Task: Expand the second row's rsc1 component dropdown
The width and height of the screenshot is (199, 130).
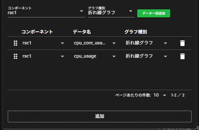Action: 43,56
